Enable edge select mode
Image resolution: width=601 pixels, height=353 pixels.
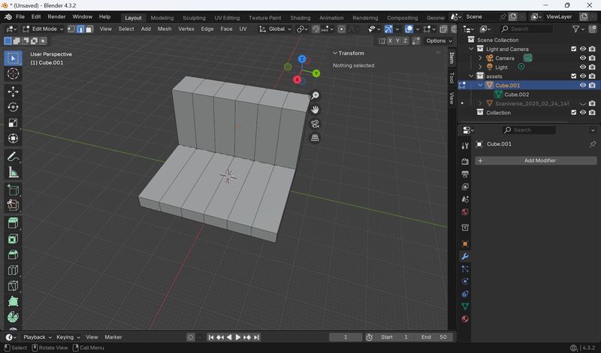tap(80, 29)
